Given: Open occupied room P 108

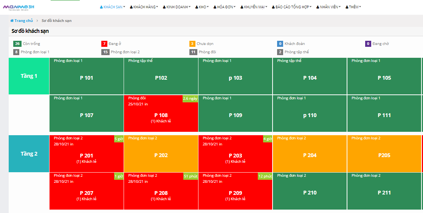Looking at the screenshot, I should coord(161,115).
